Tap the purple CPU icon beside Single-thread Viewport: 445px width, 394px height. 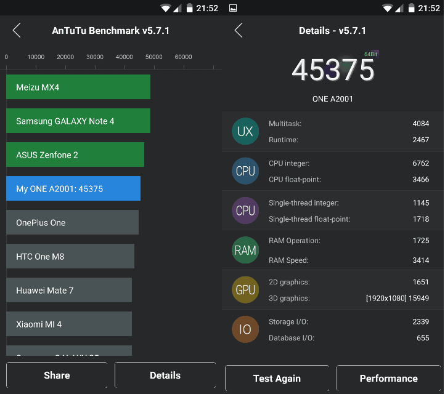[245, 211]
